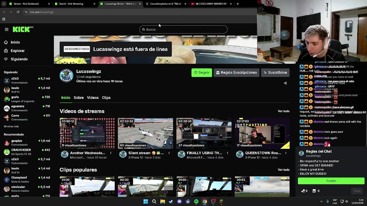
Task: Open Classybeef in Recomendado list
Action: (27, 179)
